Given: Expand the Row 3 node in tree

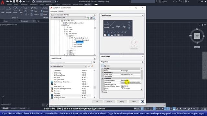Looking at the screenshot, I should [67, 53].
